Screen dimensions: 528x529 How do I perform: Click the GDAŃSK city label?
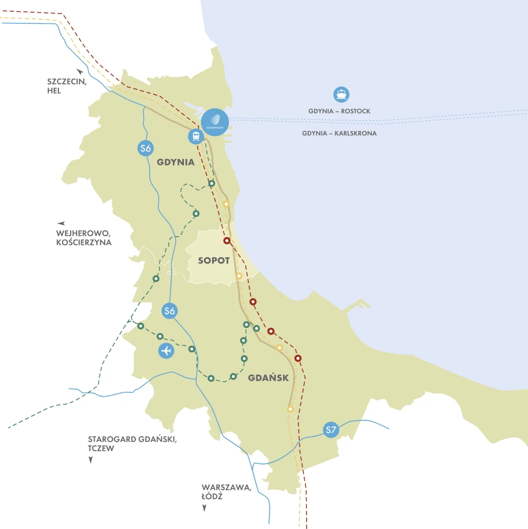tap(268, 378)
